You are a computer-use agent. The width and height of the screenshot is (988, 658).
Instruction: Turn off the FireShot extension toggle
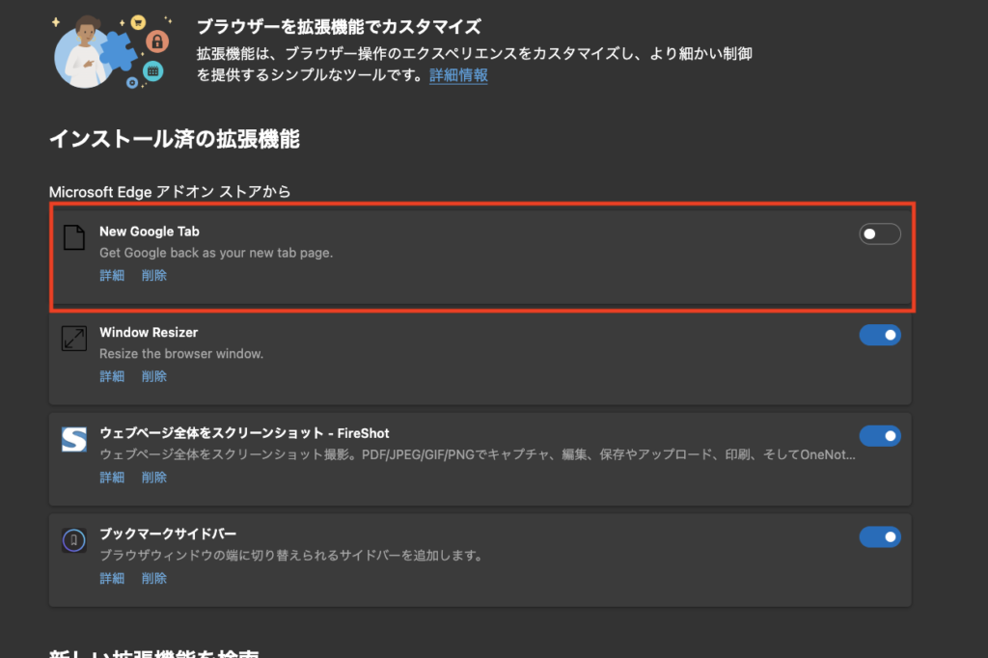879,436
